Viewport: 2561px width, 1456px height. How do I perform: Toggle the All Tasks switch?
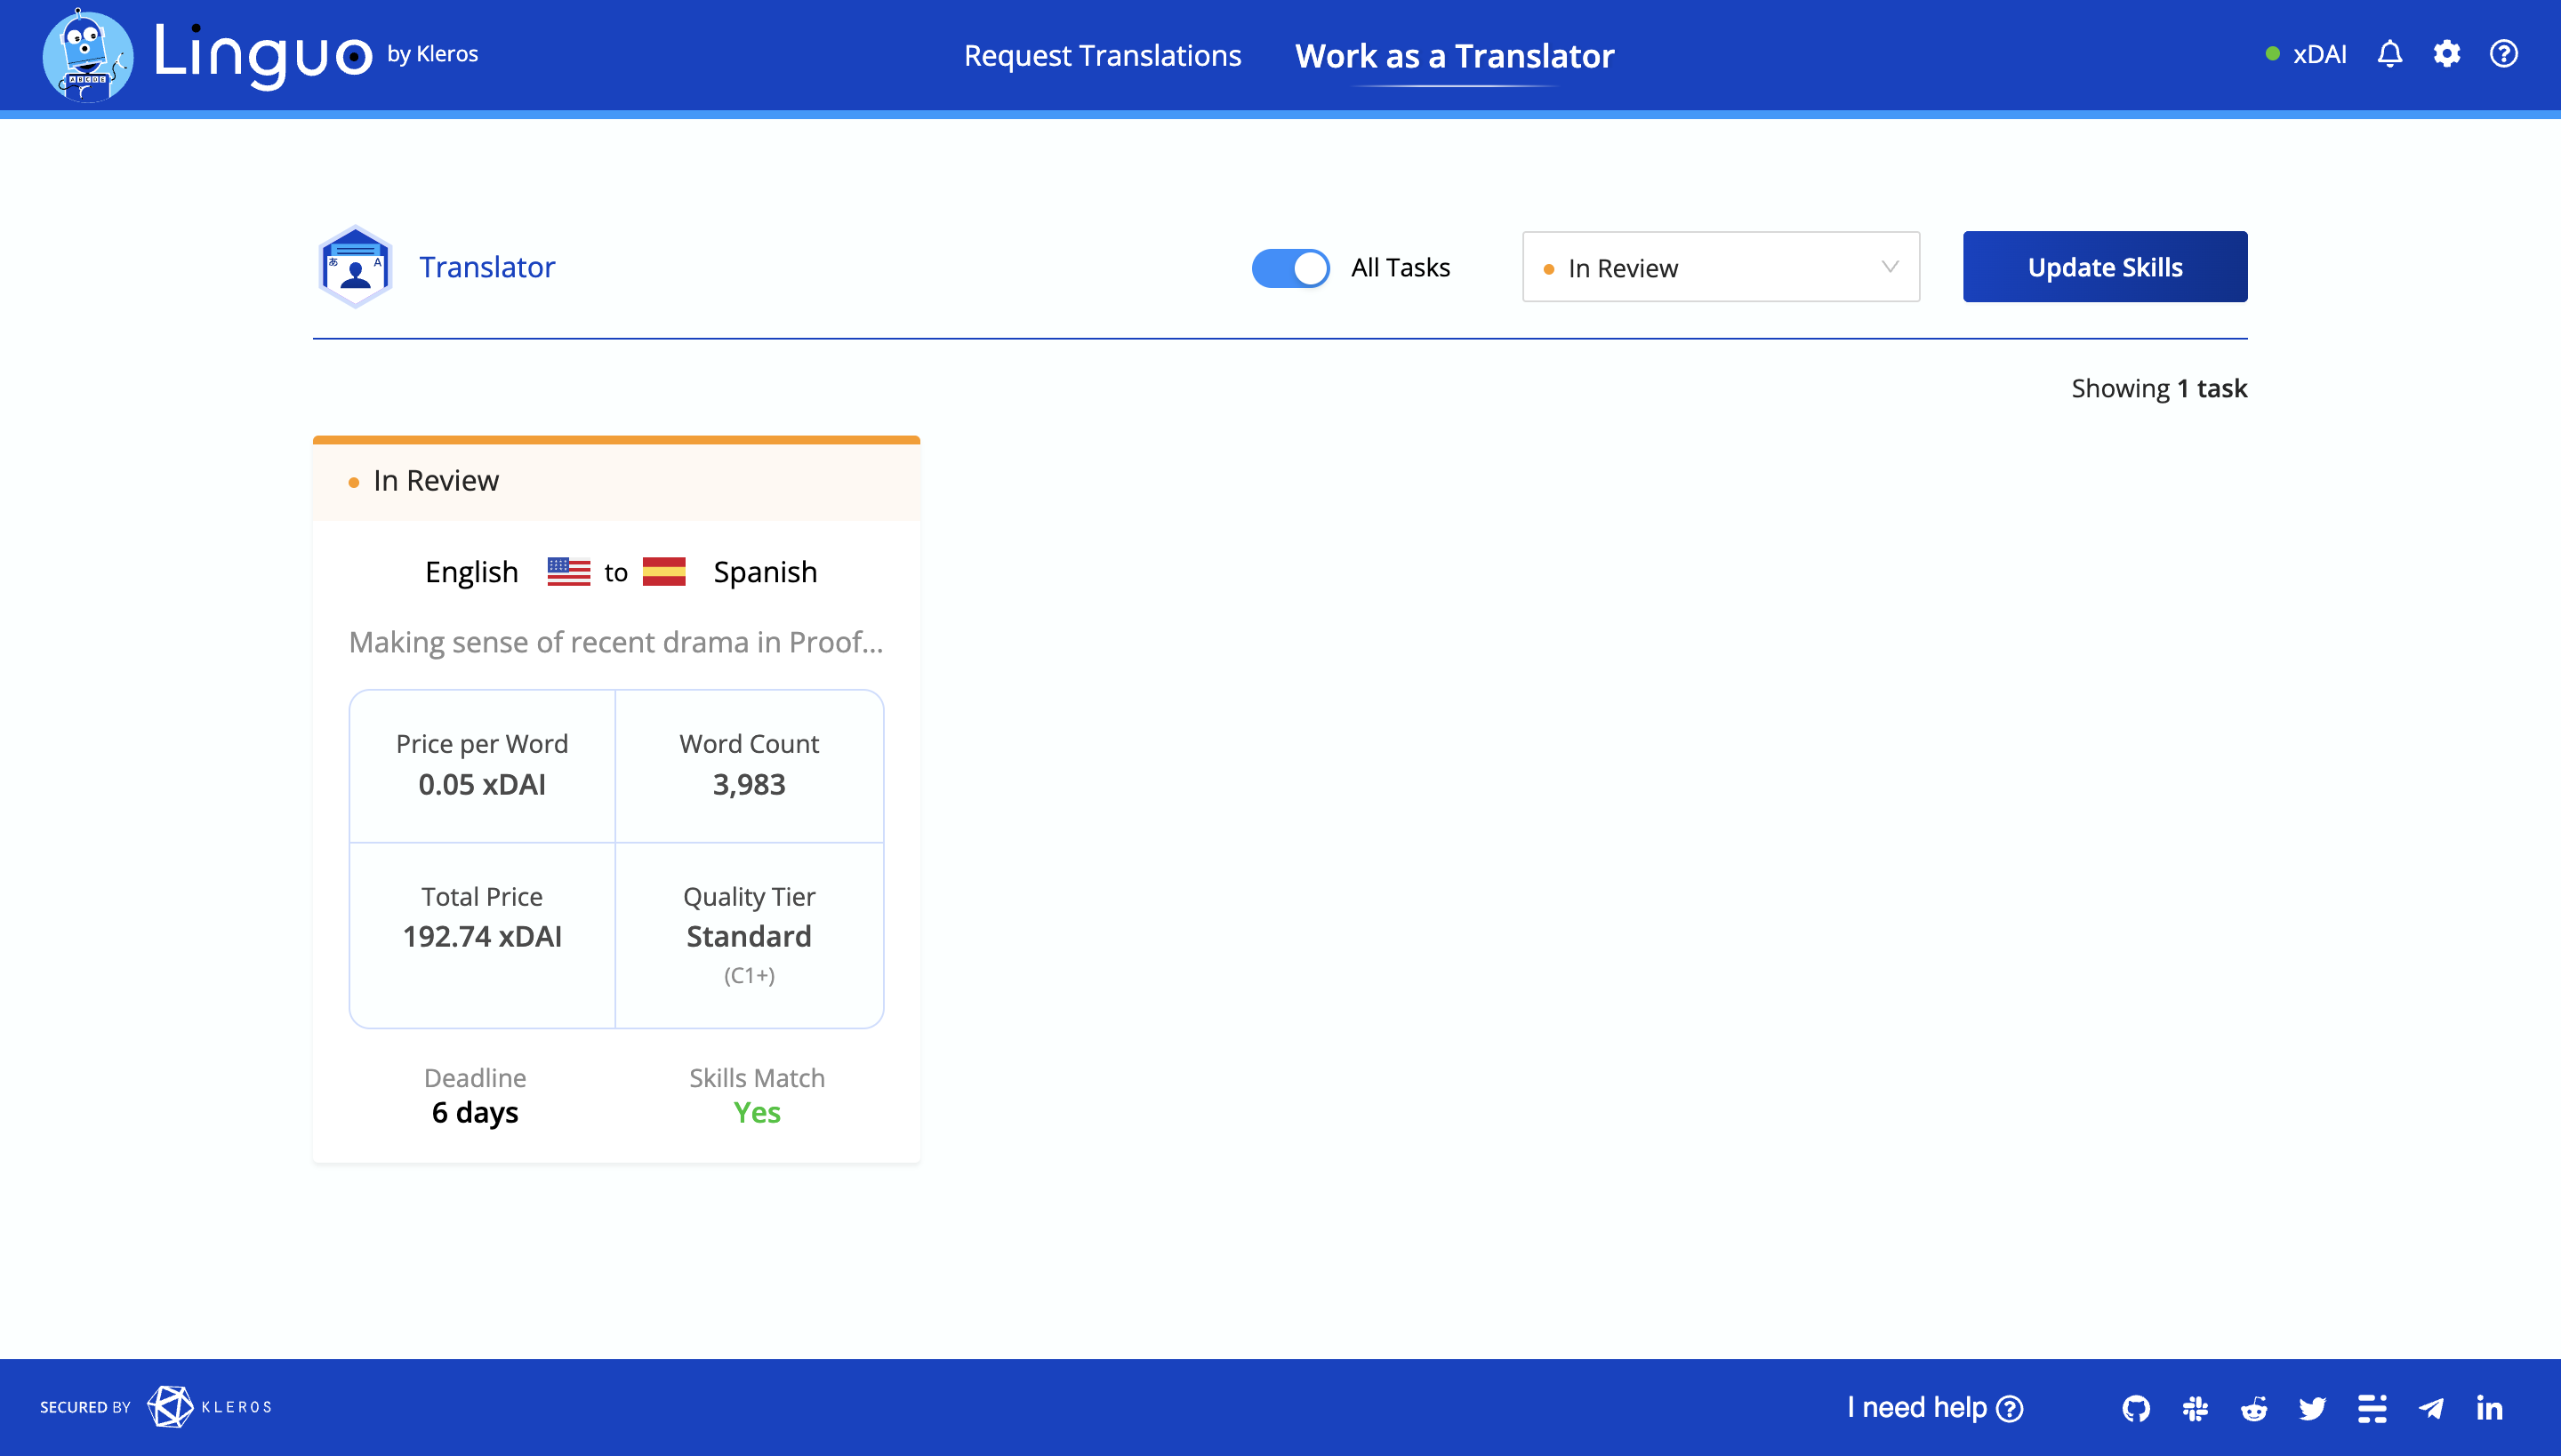click(x=1290, y=268)
